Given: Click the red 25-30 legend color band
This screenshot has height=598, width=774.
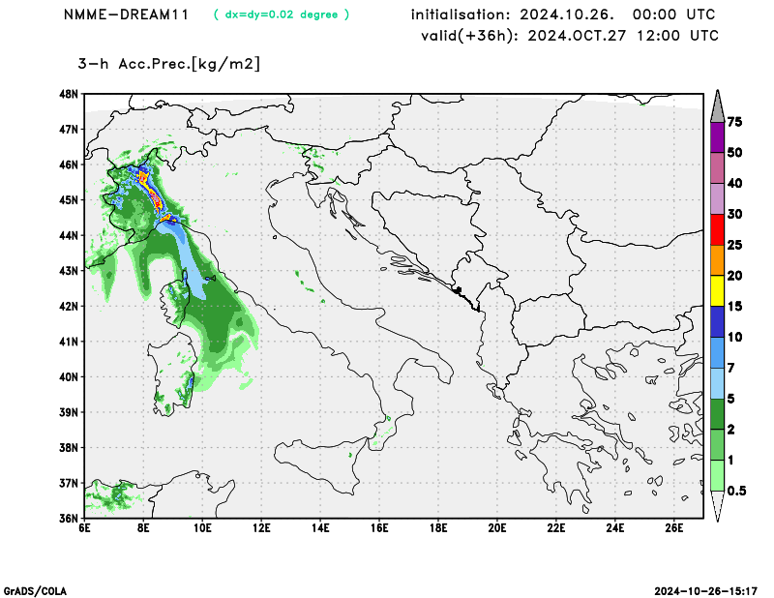Looking at the screenshot, I should 717,229.
